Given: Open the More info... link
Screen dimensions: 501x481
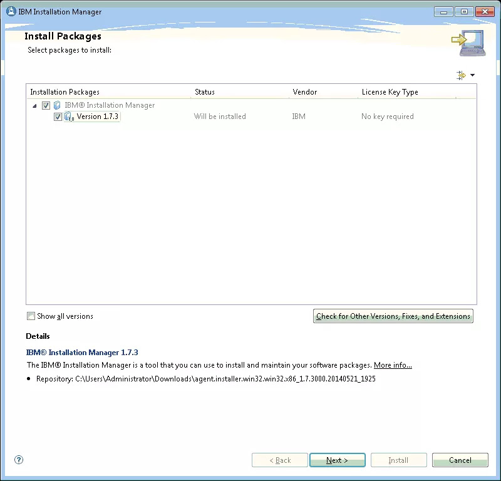Looking at the screenshot, I should click(393, 365).
